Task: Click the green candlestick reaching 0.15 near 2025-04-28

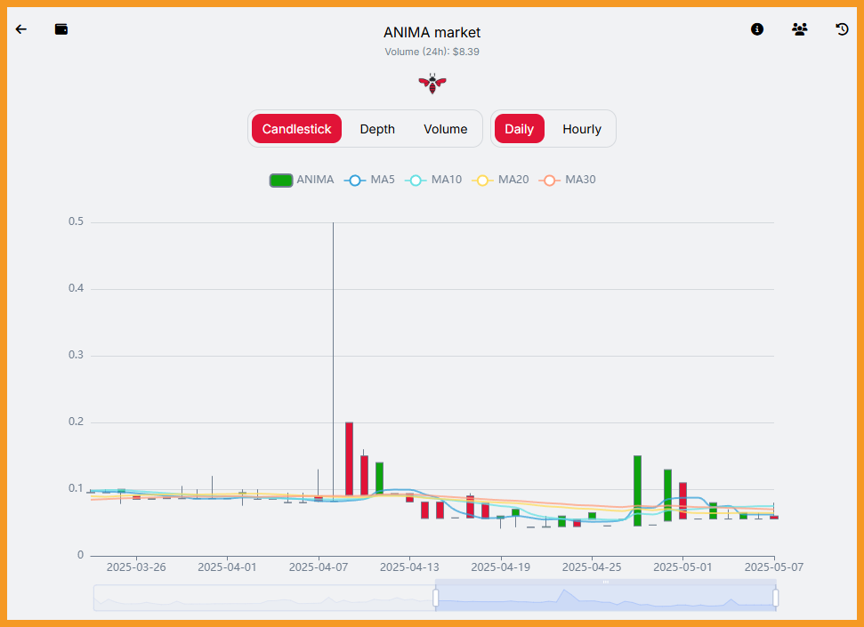Action: tap(637, 491)
